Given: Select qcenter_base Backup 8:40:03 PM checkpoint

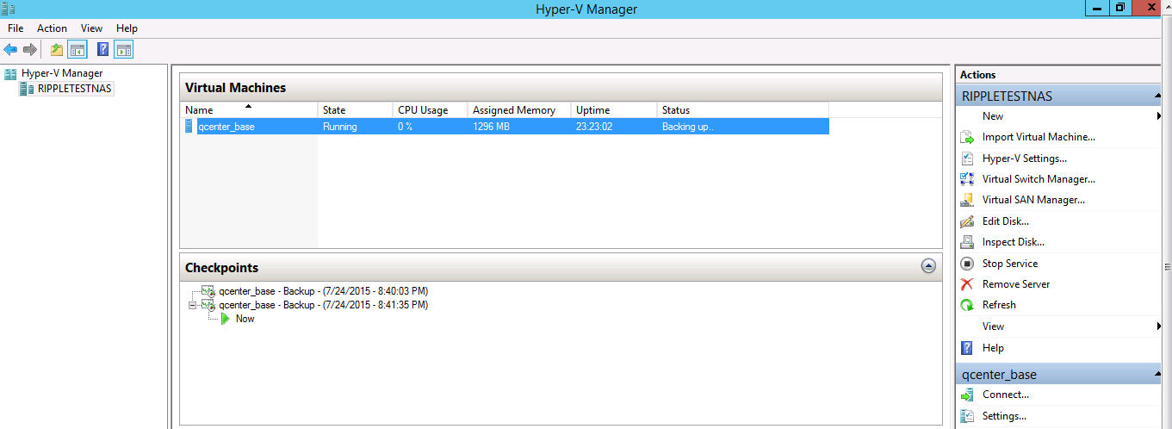Looking at the screenshot, I should [x=324, y=291].
